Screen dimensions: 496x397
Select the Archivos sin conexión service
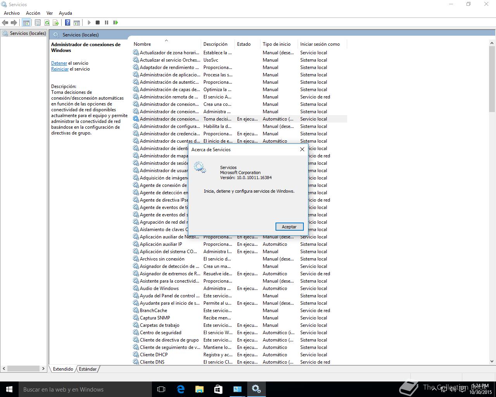coord(239,259)
